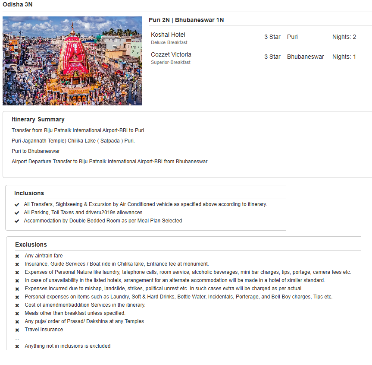Click the Puri to Bhubaneswar itinerary line

(x=36, y=151)
